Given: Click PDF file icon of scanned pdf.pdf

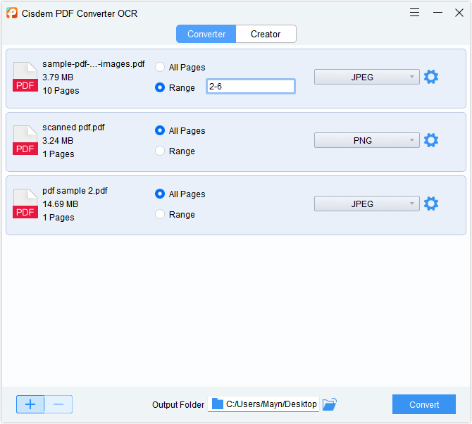Looking at the screenshot, I should tap(25, 140).
